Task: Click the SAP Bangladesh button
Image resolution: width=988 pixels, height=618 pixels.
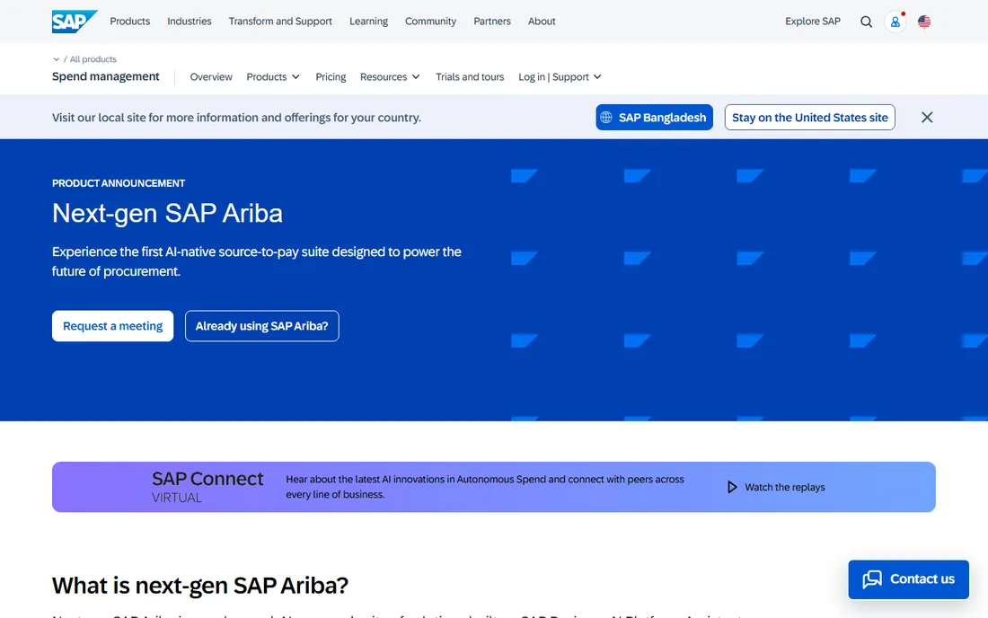Action: click(654, 117)
